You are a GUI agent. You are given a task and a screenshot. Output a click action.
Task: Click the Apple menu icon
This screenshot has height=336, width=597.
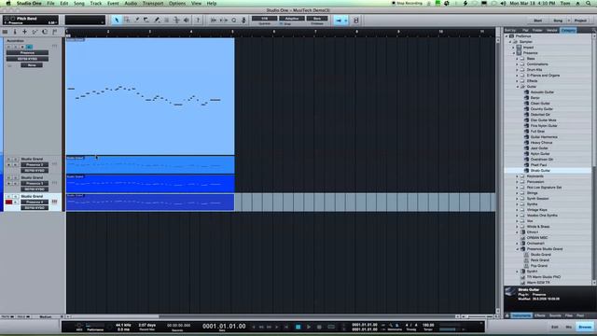point(8,4)
